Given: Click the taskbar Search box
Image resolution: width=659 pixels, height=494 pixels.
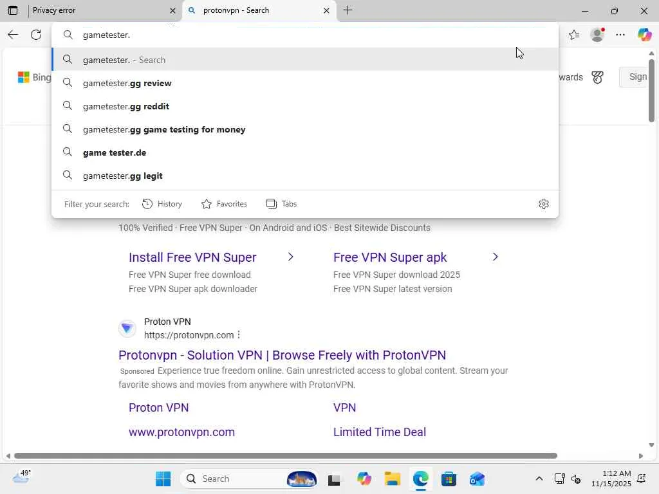Looking at the screenshot, I should 249,479.
